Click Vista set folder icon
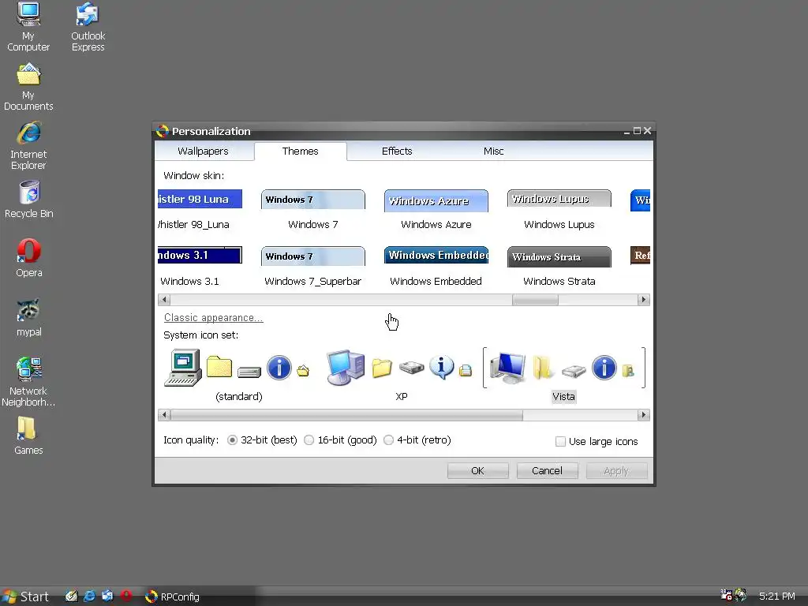This screenshot has height=606, width=808. pos(543,368)
